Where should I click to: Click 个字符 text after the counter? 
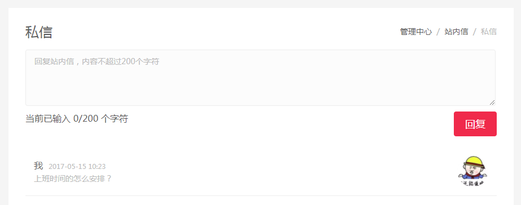pyautogui.click(x=114, y=119)
